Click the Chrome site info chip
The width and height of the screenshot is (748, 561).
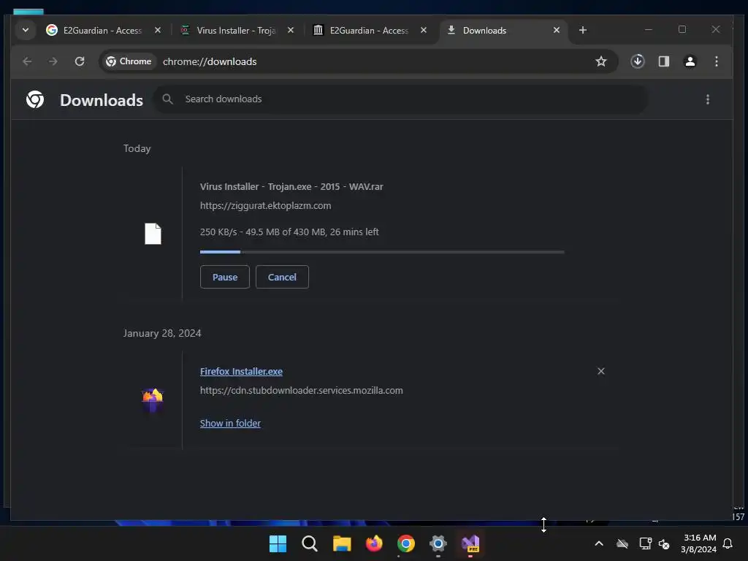click(129, 61)
